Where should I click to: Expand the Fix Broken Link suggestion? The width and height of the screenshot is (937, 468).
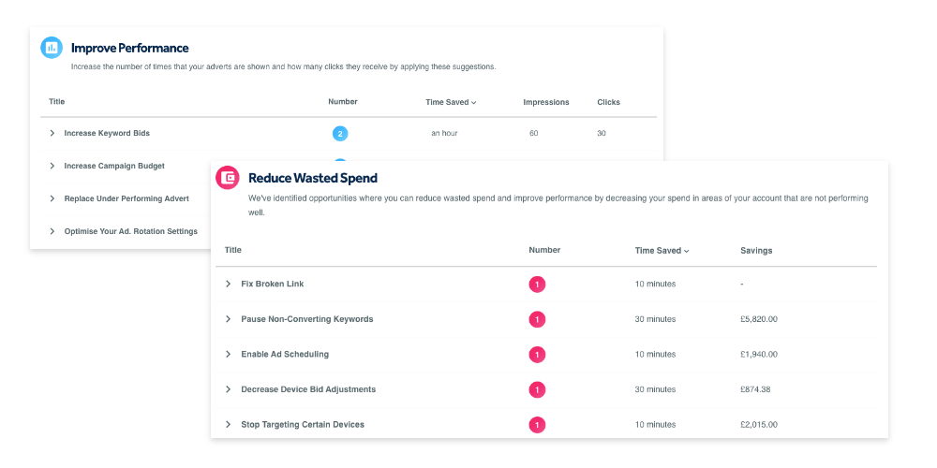click(228, 284)
